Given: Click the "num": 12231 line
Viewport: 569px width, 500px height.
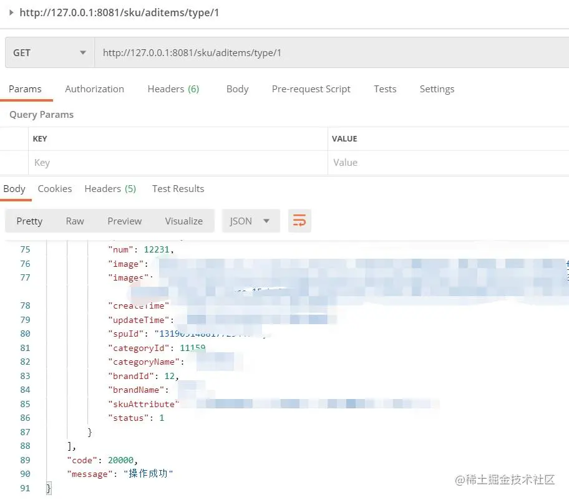Looking at the screenshot, I should point(141,249).
